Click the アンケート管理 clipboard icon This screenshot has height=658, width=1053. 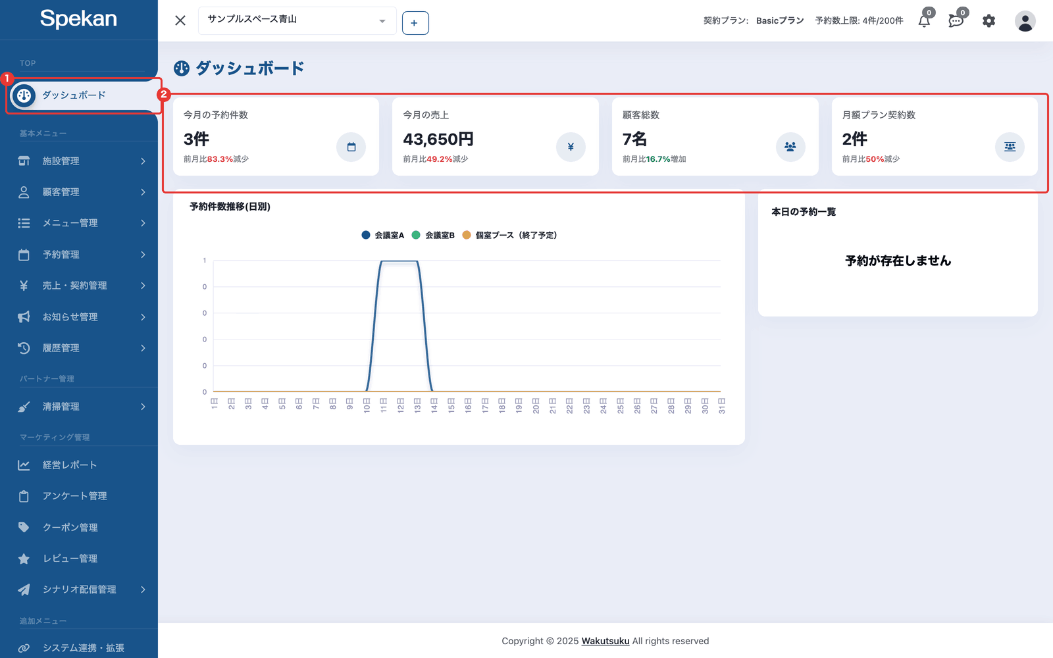[24, 496]
